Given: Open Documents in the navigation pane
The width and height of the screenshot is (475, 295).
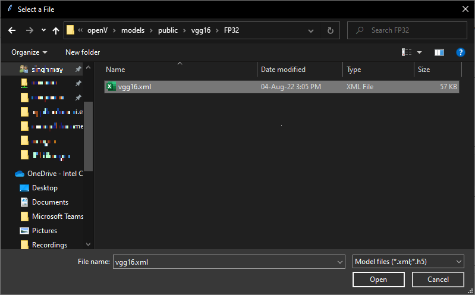Looking at the screenshot, I should 51,202.
